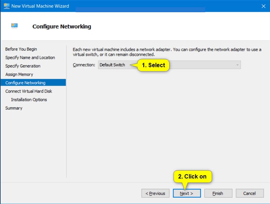
Task: Click the wizard icon in the title bar
Action: coord(6,6)
